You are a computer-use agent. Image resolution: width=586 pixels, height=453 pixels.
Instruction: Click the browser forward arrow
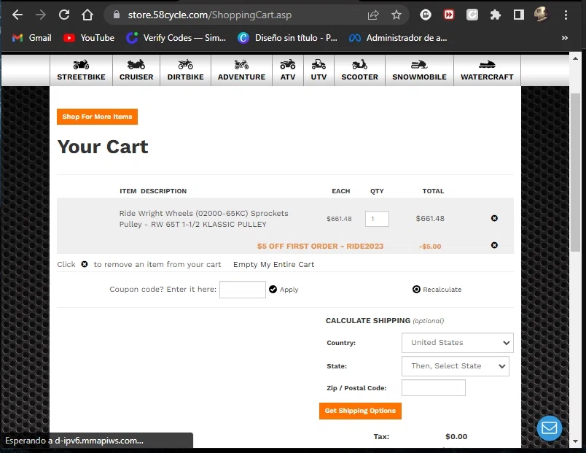point(41,15)
